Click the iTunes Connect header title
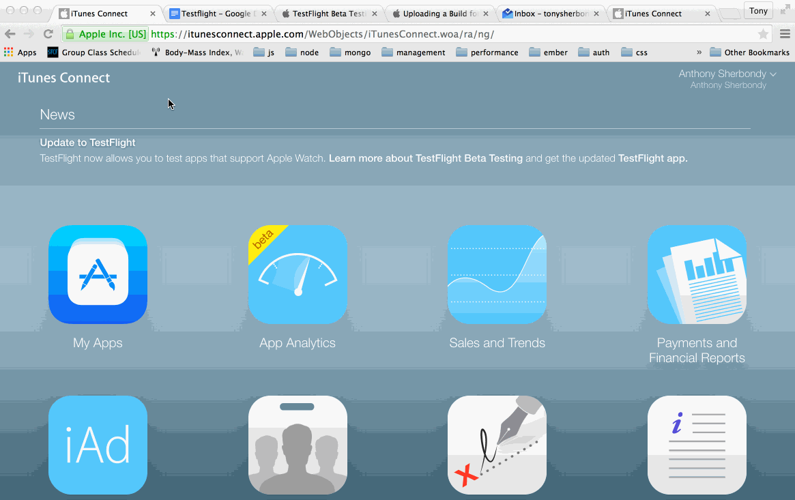This screenshot has width=795, height=500. pyautogui.click(x=64, y=78)
